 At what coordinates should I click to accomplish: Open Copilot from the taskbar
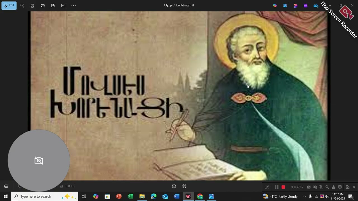tap(96, 196)
